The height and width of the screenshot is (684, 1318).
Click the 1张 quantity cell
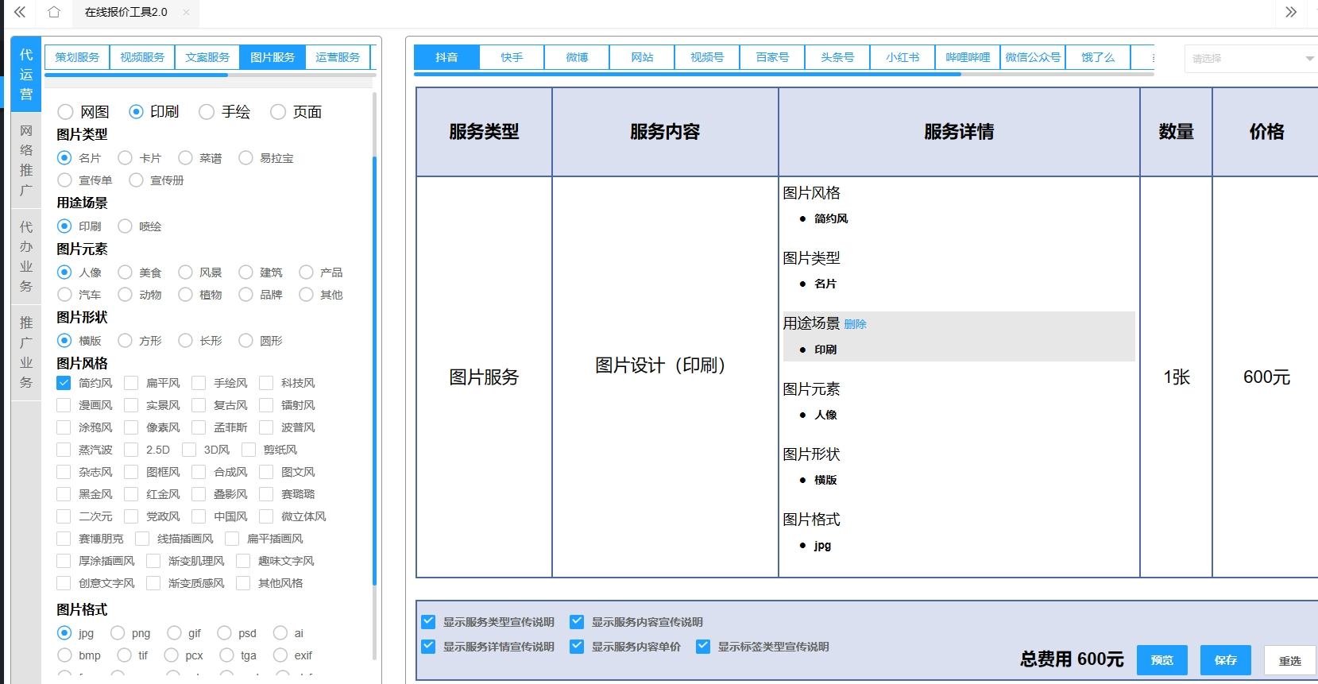tap(1177, 377)
